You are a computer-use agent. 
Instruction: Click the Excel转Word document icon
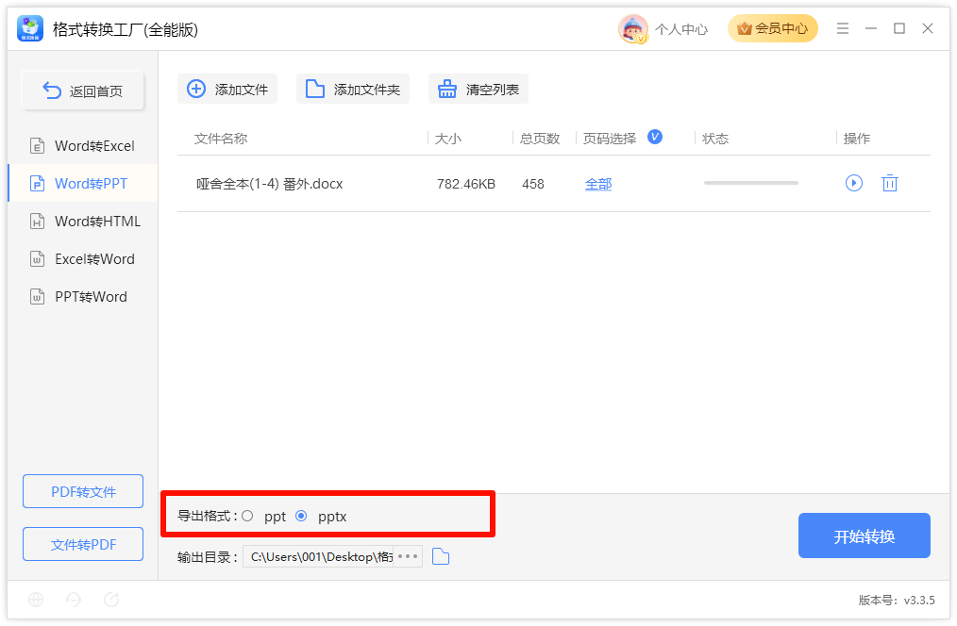(x=37, y=259)
